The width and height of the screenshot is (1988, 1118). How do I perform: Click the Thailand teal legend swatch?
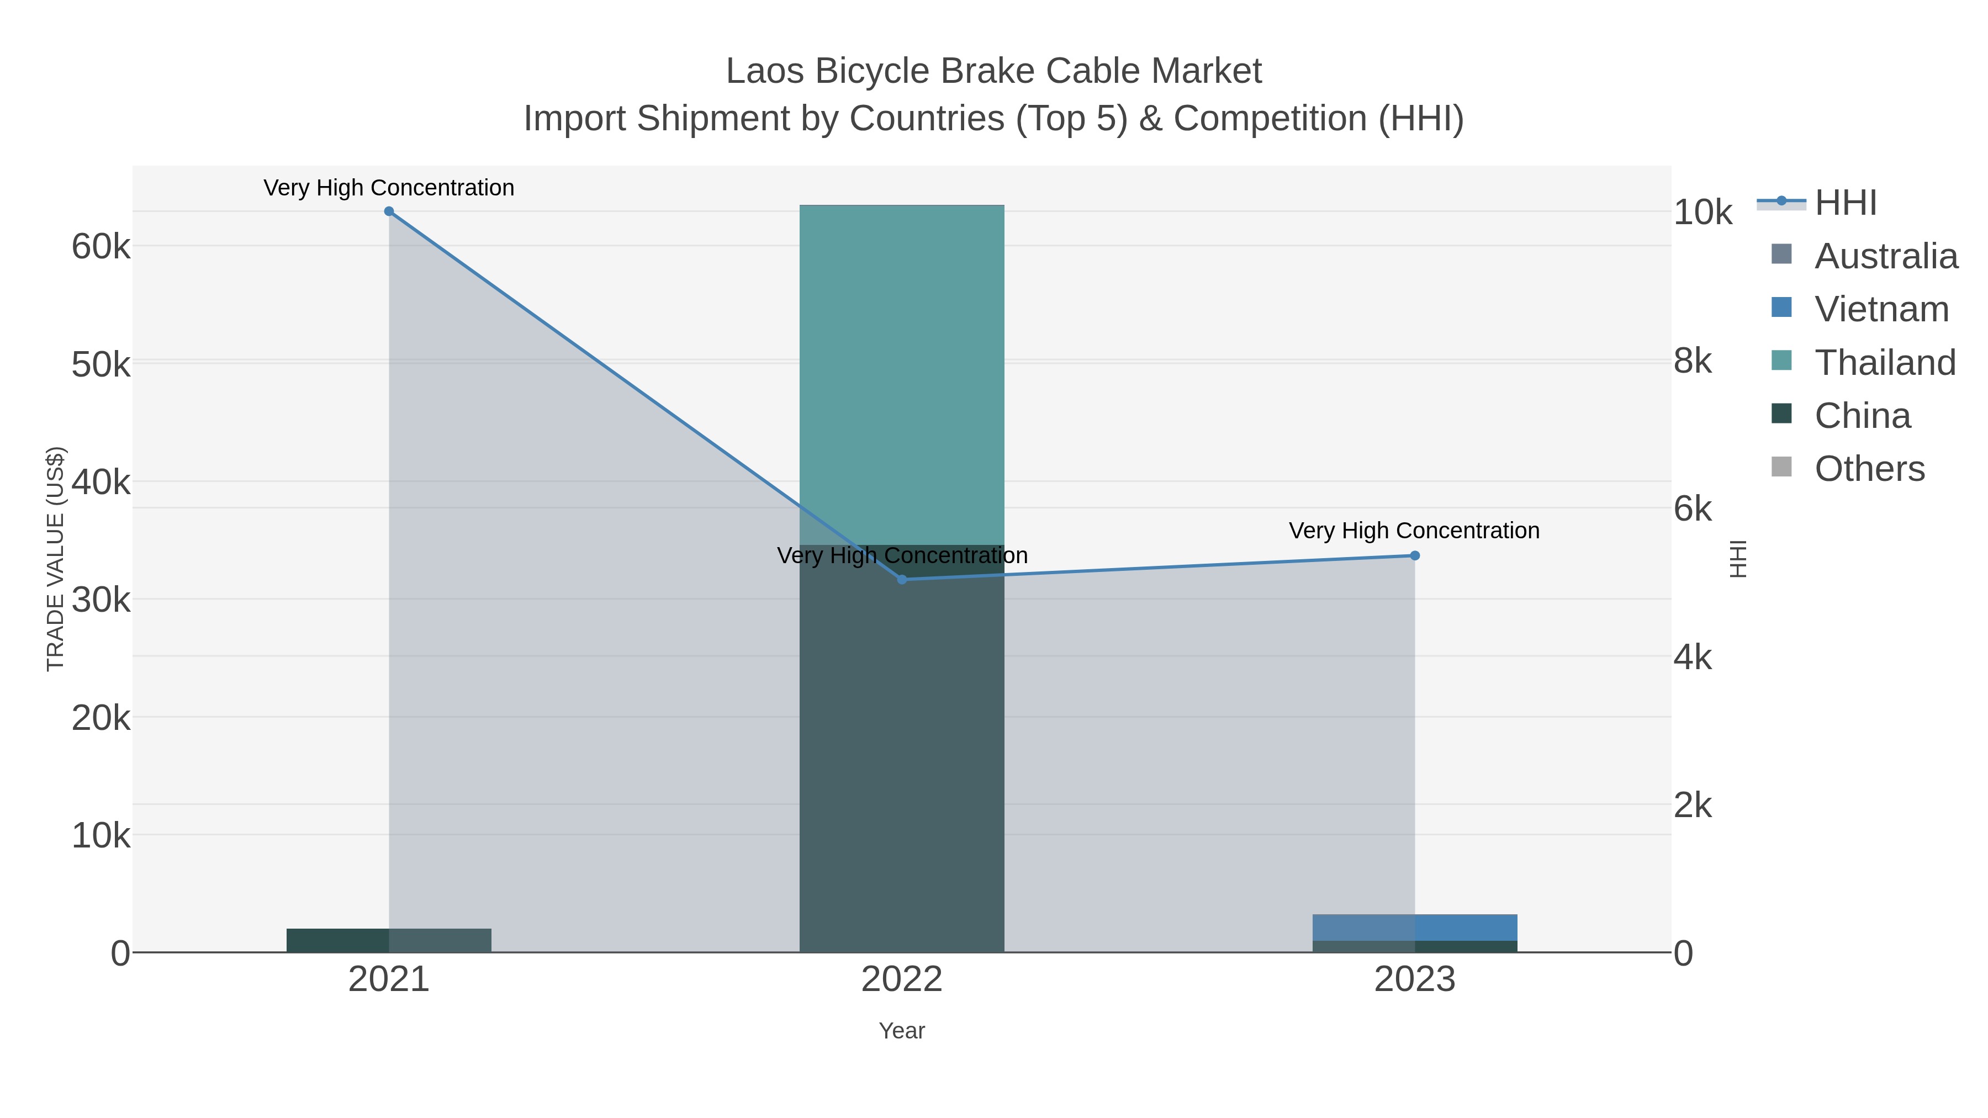[1781, 361]
